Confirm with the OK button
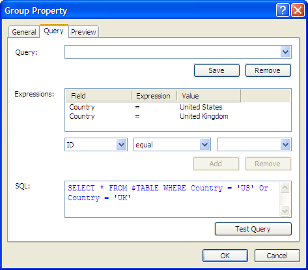Viewport: 308px width, 270px height. click(225, 256)
